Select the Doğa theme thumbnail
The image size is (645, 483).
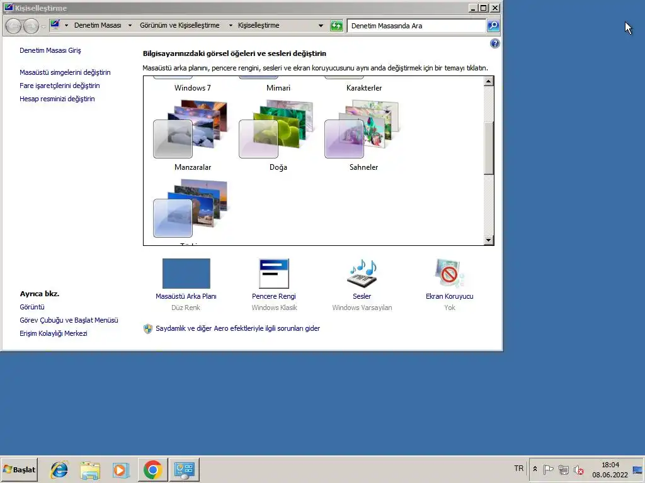point(277,129)
